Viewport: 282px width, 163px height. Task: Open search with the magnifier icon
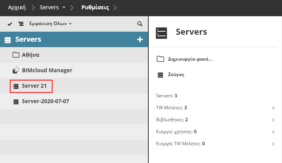pyautogui.click(x=140, y=24)
